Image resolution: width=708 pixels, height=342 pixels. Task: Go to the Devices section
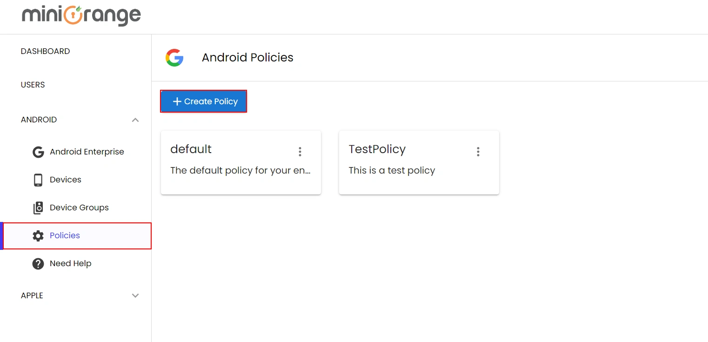65,180
